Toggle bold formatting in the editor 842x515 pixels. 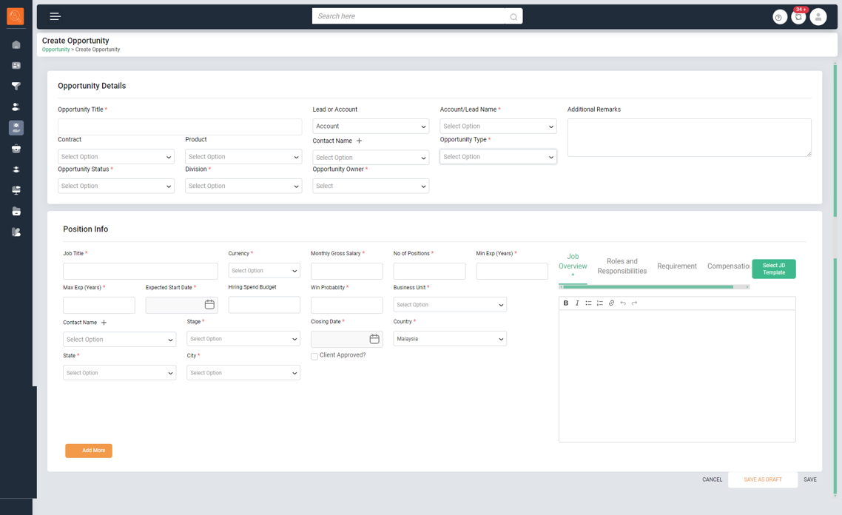[x=566, y=303]
